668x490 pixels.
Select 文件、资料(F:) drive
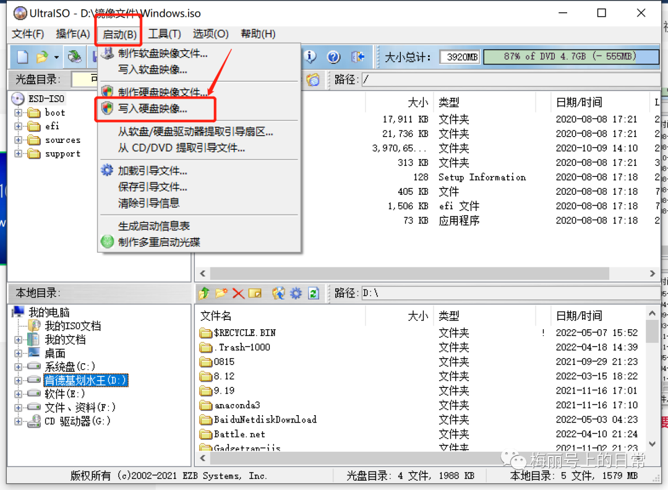pyautogui.click(x=80, y=408)
